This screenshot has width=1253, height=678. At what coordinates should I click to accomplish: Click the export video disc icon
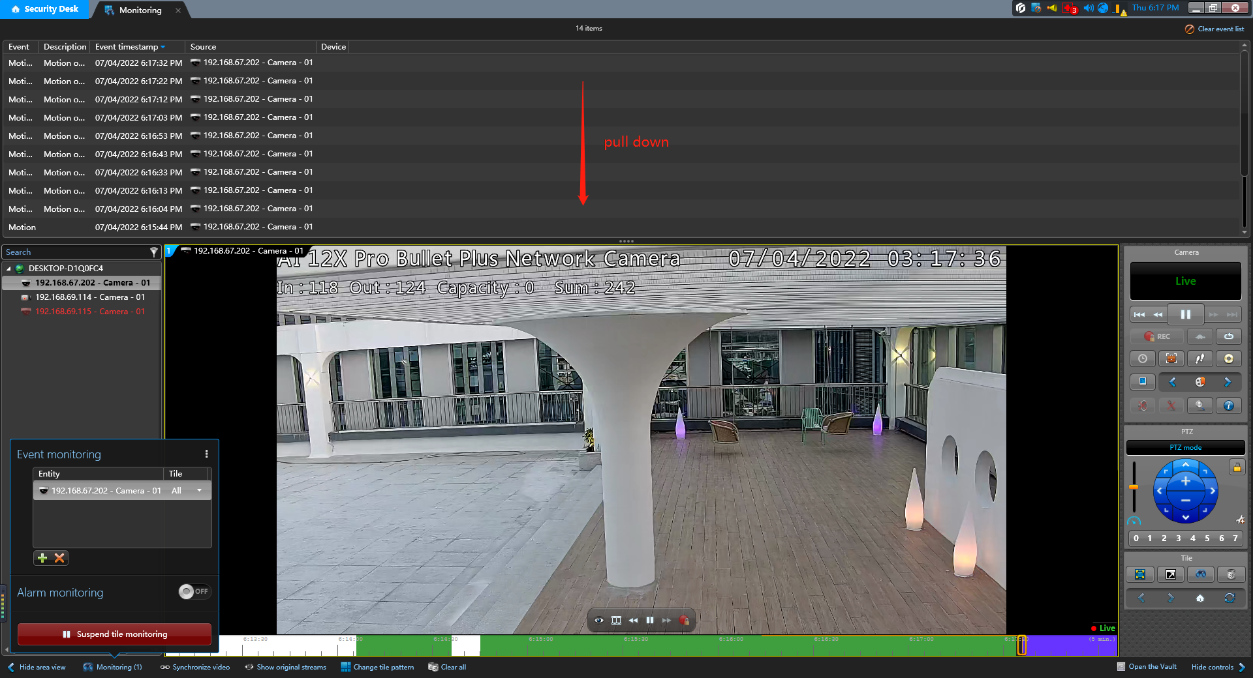(x=1229, y=359)
